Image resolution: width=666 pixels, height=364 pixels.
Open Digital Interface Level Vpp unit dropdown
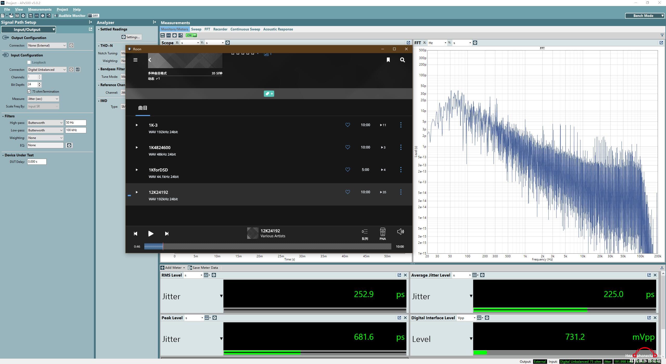coord(466,318)
